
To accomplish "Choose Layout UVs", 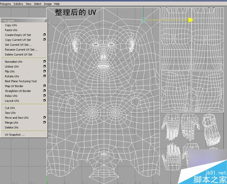I will (x=12, y=101).
